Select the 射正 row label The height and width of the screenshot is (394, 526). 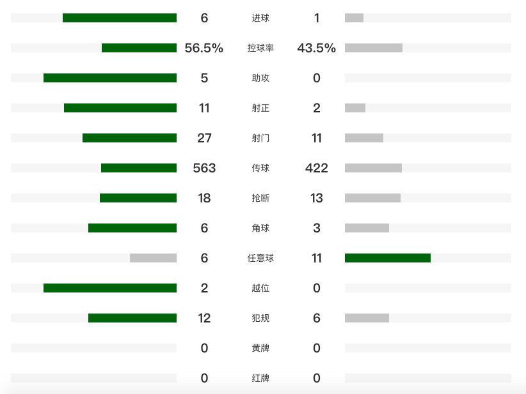(x=260, y=108)
